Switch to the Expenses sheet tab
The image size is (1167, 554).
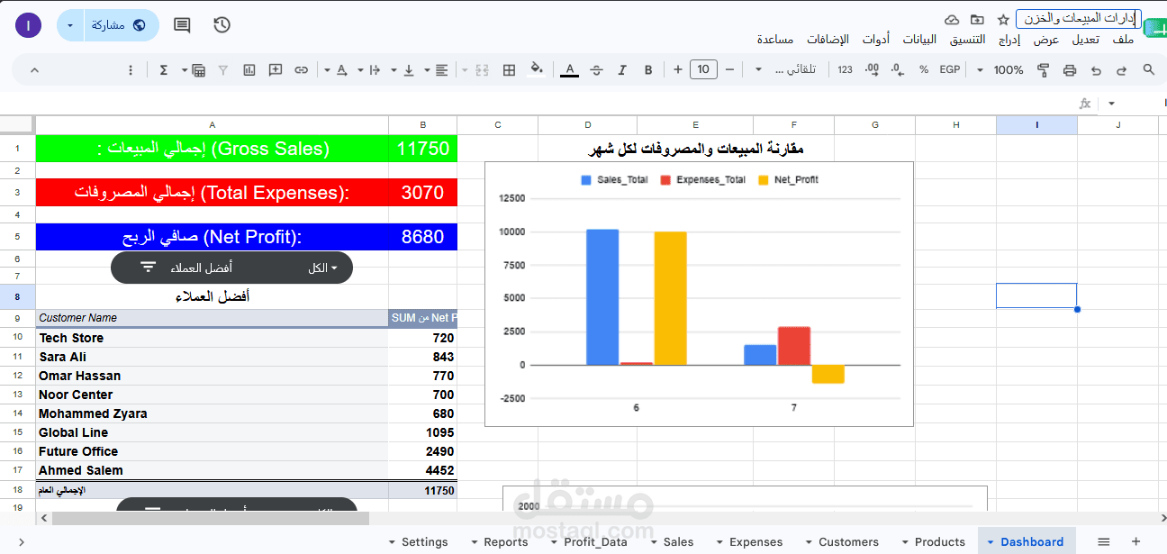point(755,542)
